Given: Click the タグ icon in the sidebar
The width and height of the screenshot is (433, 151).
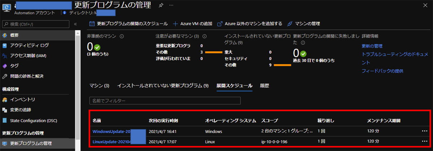Looking at the screenshot, I should (x=5, y=66).
